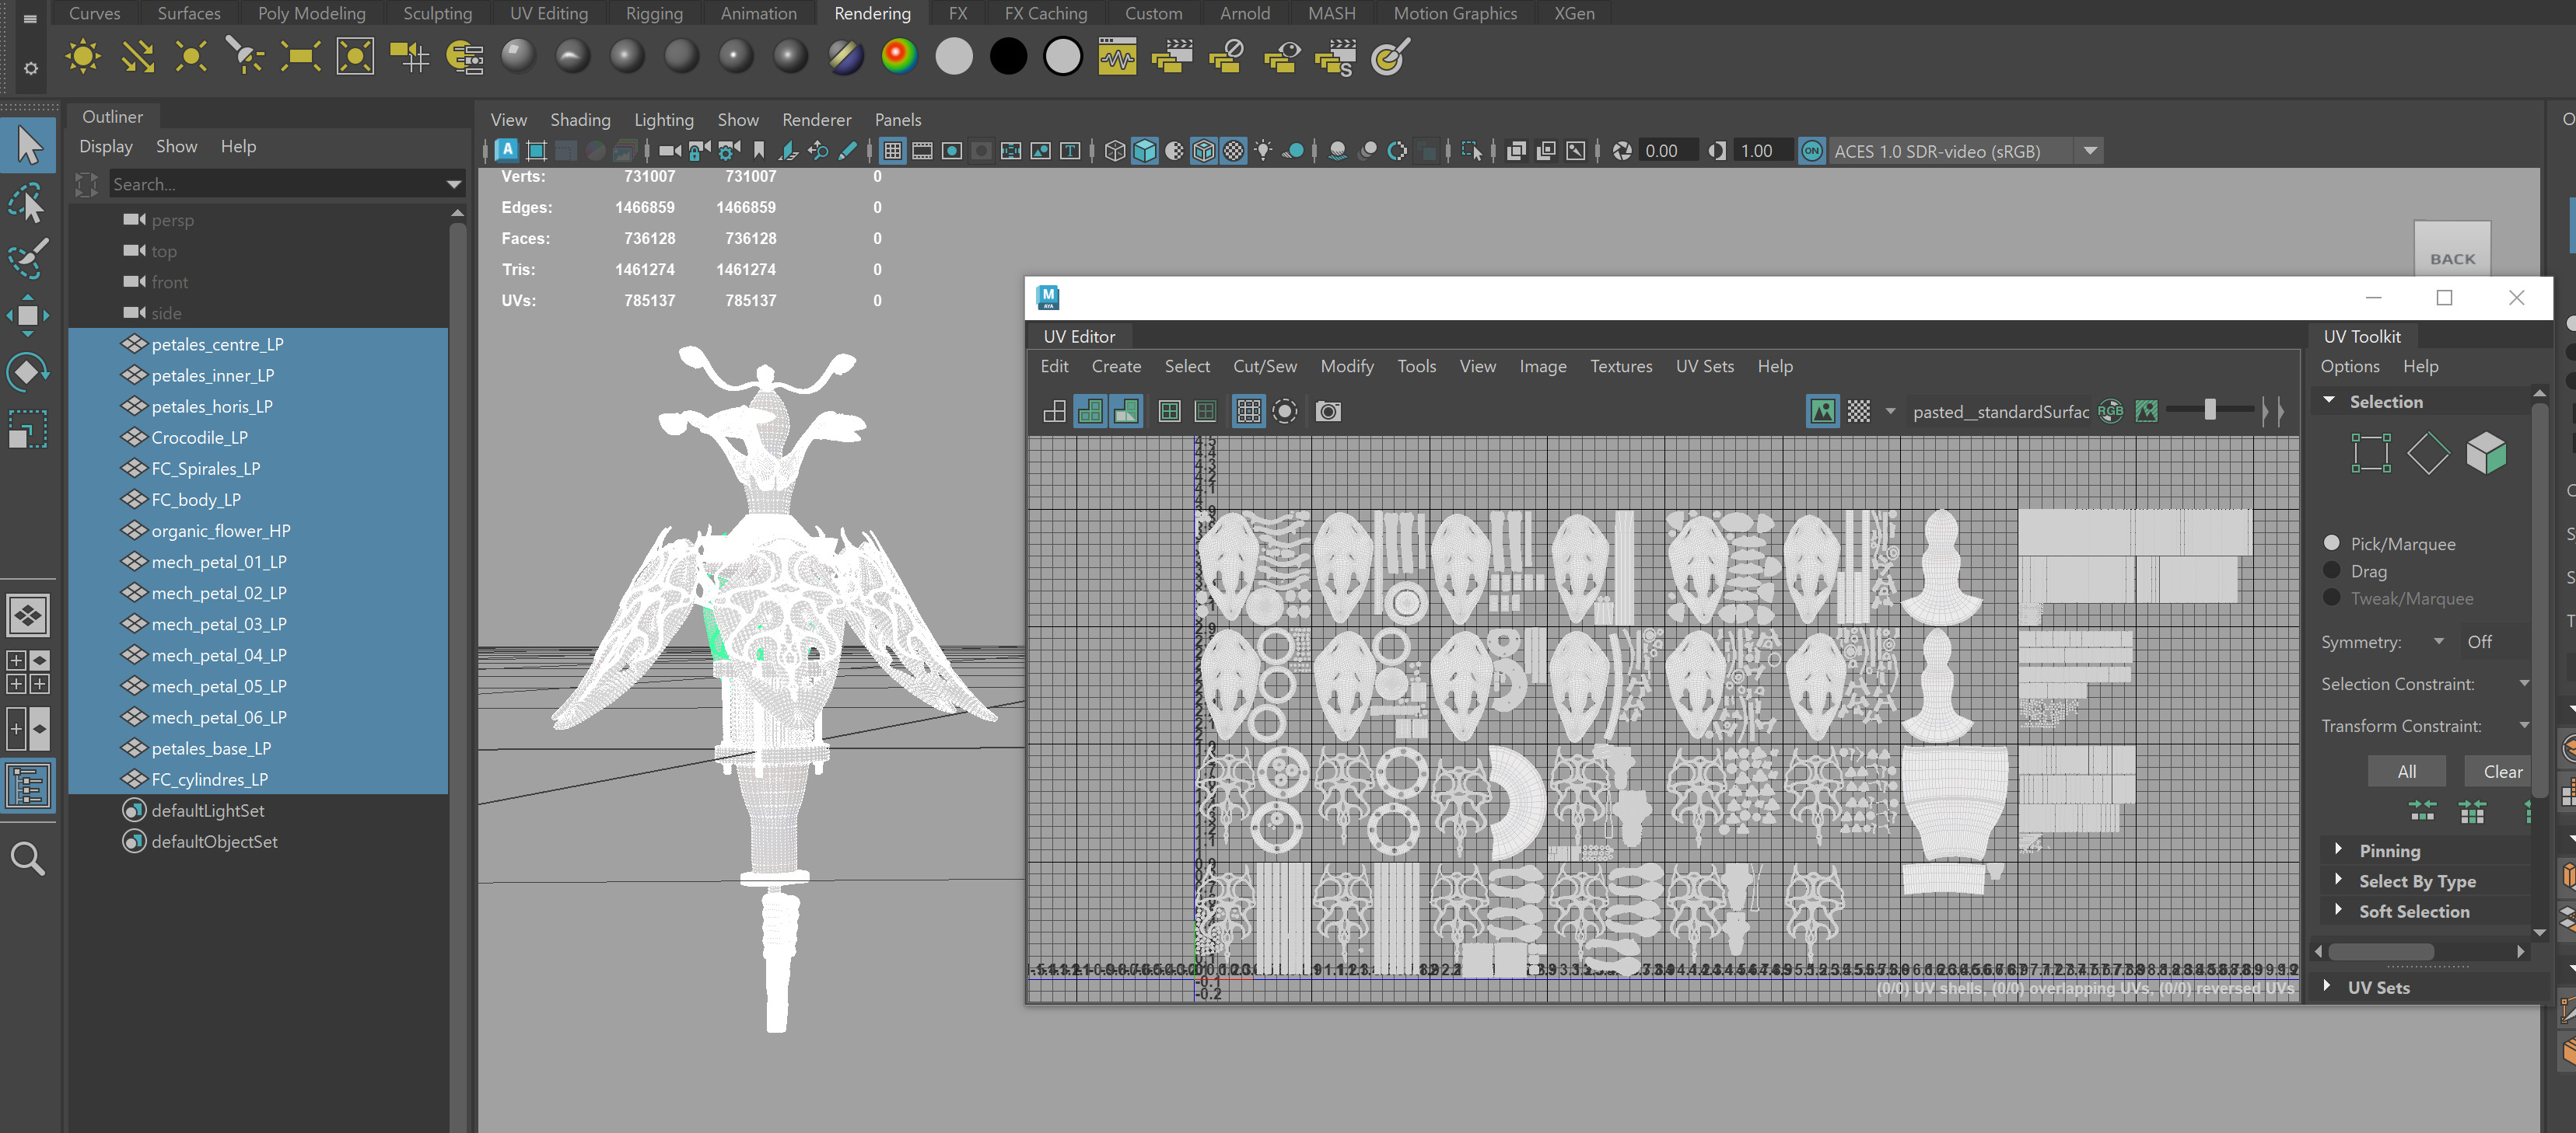Toggle smooth shade all cube button

pos(1145,151)
